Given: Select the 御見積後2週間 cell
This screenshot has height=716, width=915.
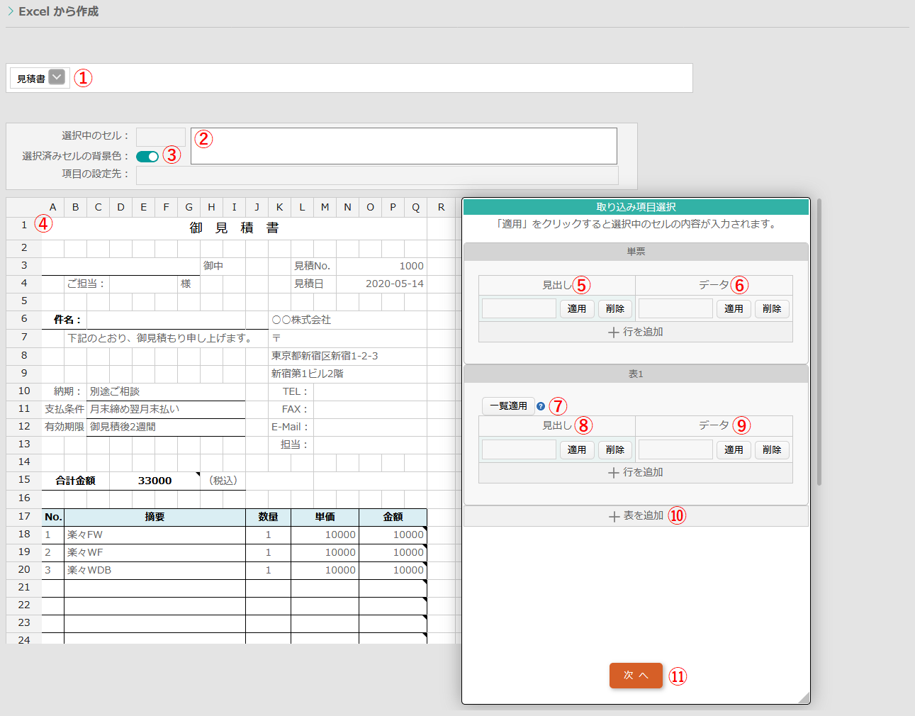Looking at the screenshot, I should (x=166, y=427).
